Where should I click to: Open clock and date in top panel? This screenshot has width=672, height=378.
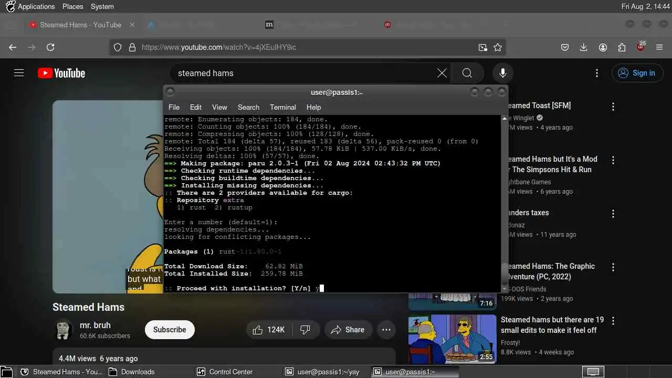click(645, 6)
